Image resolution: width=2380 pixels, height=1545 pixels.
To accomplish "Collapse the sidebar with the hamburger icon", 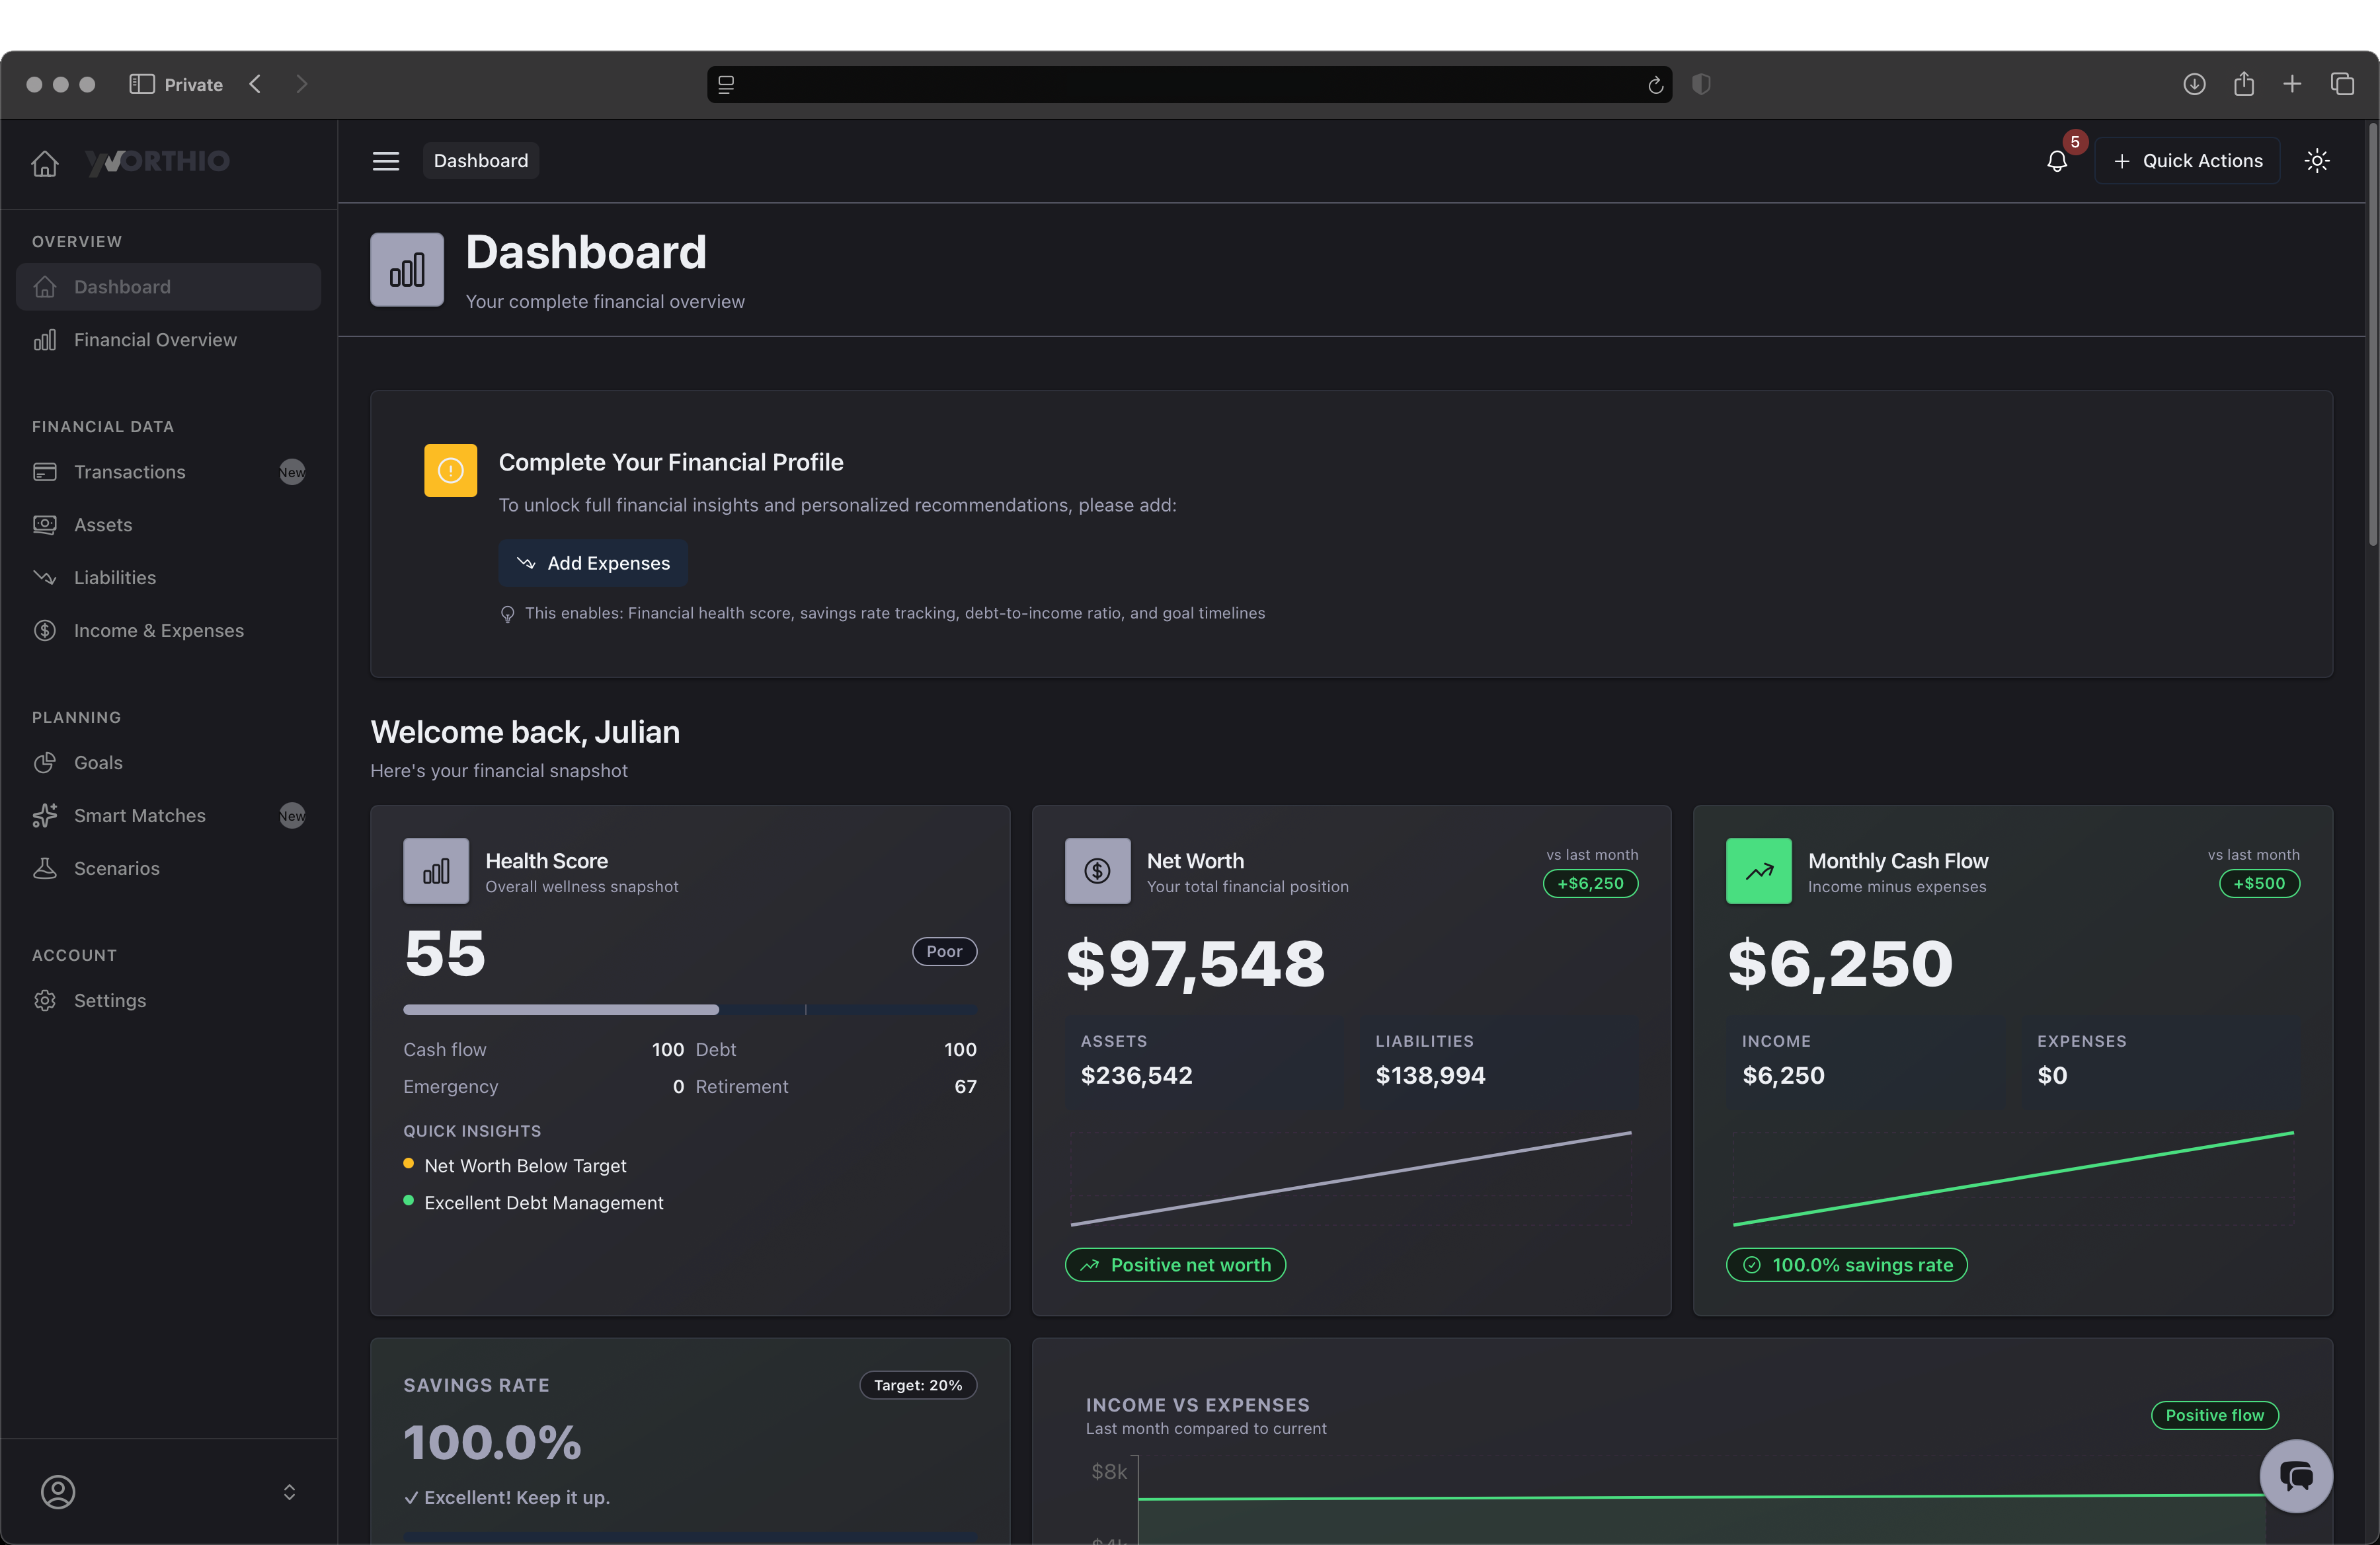I will [386, 160].
